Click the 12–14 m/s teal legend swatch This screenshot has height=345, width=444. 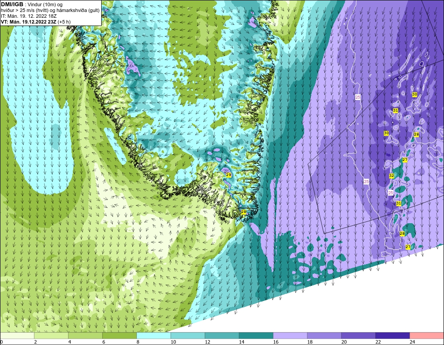(222, 336)
